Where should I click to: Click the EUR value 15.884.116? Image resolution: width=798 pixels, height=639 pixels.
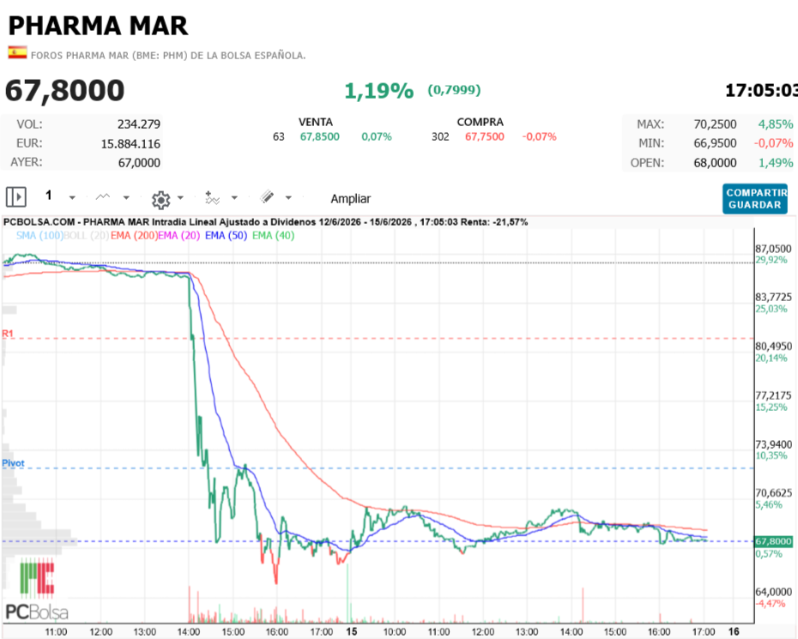click(130, 144)
